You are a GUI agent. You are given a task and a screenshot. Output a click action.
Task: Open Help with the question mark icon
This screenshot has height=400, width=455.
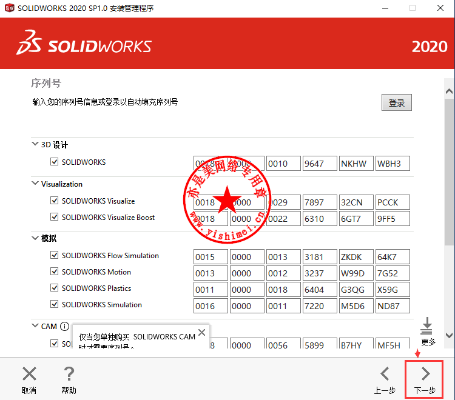pyautogui.click(x=69, y=373)
